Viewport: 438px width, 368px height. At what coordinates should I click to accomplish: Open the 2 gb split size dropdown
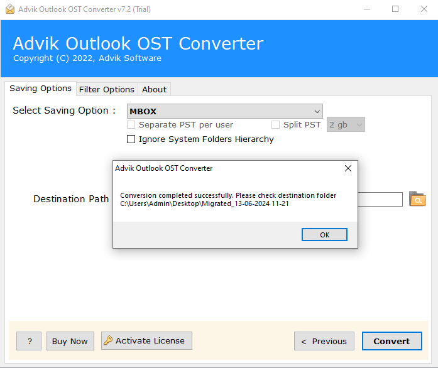(x=346, y=124)
